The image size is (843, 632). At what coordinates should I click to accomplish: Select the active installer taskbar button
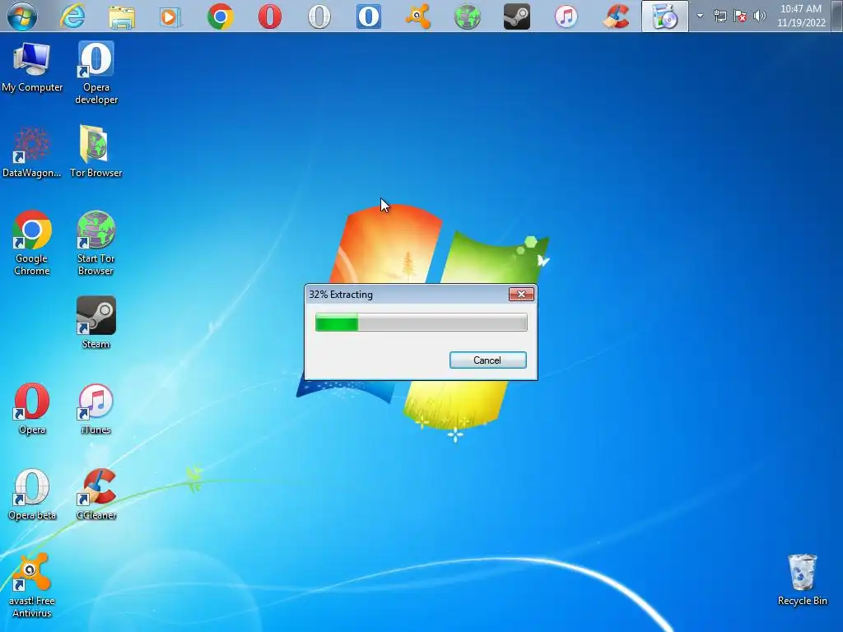coord(665,16)
